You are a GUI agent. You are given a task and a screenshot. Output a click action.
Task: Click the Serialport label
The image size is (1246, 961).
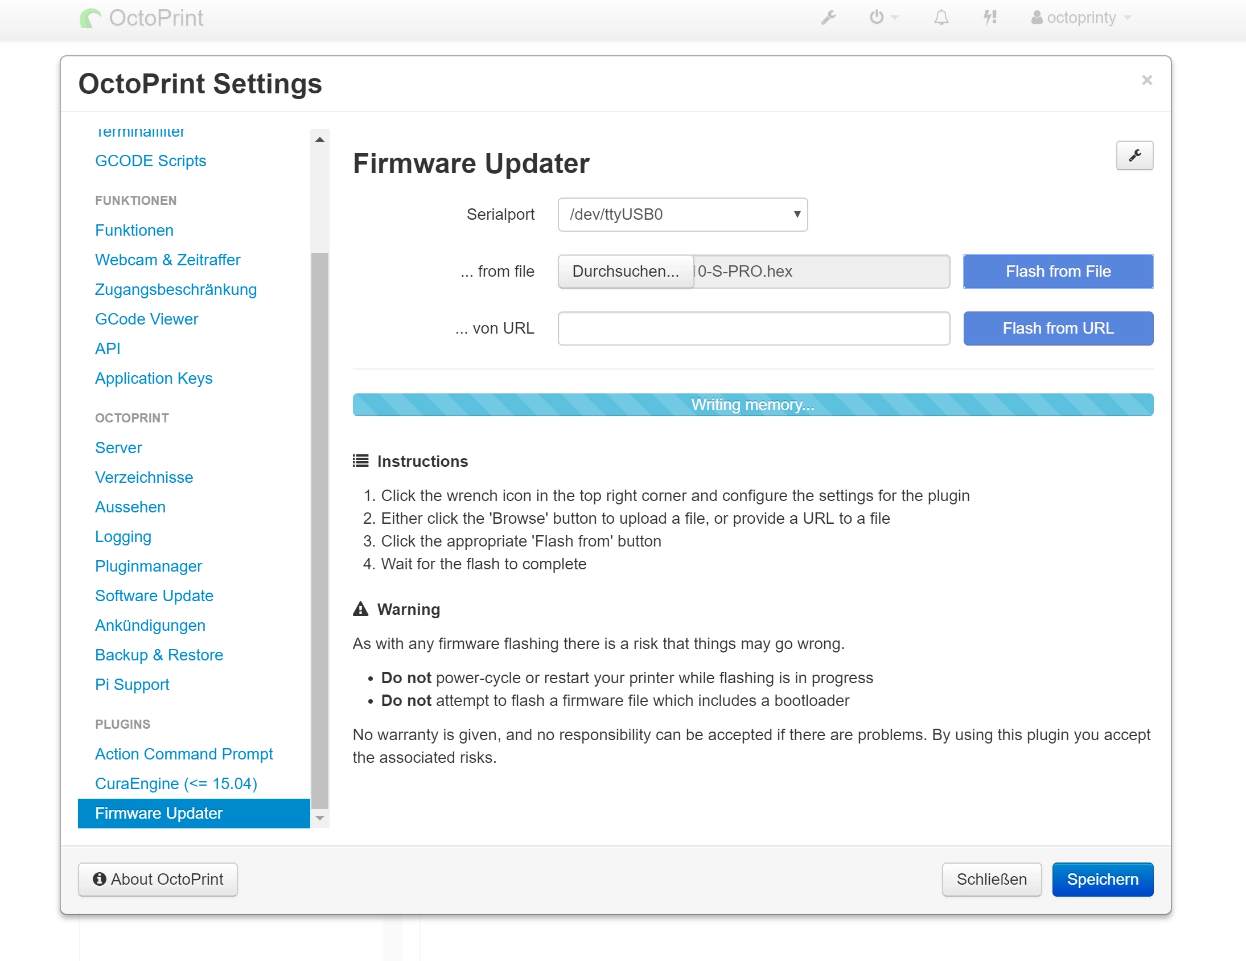[500, 215]
